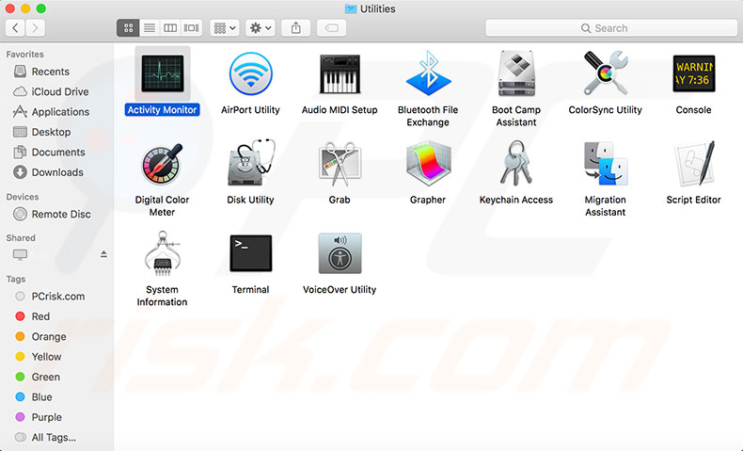Open the item arrangement dropdown
Viewport: 743px width, 451px height.
(x=225, y=28)
